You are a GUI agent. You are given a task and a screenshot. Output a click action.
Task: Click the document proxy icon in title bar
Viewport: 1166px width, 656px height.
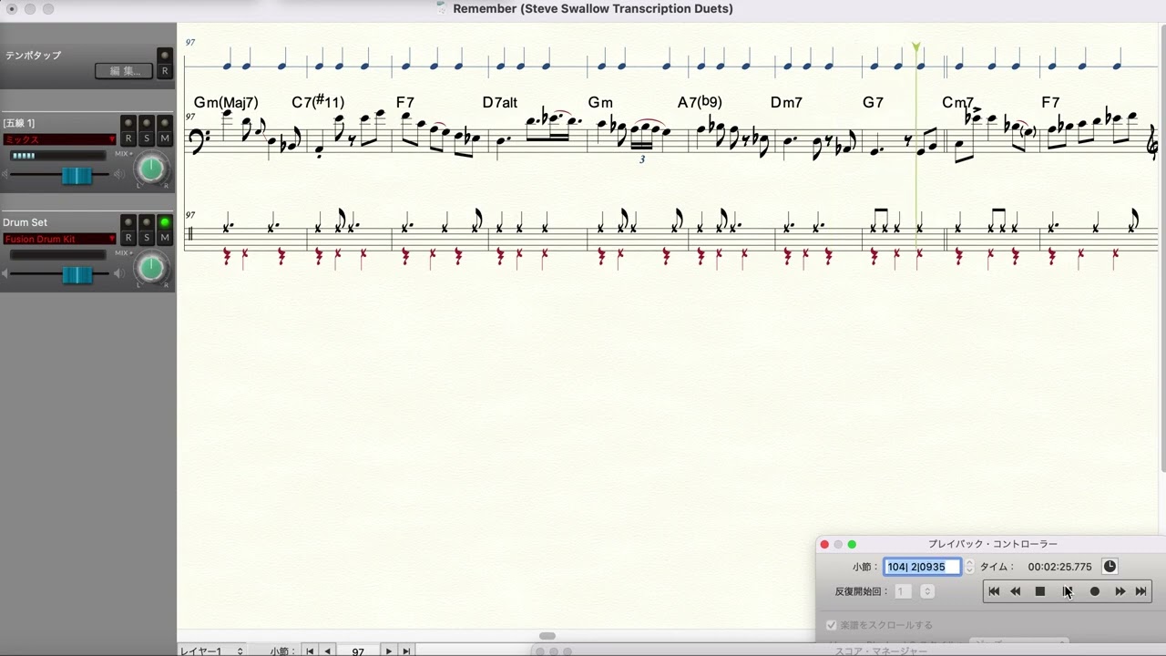coord(442,8)
